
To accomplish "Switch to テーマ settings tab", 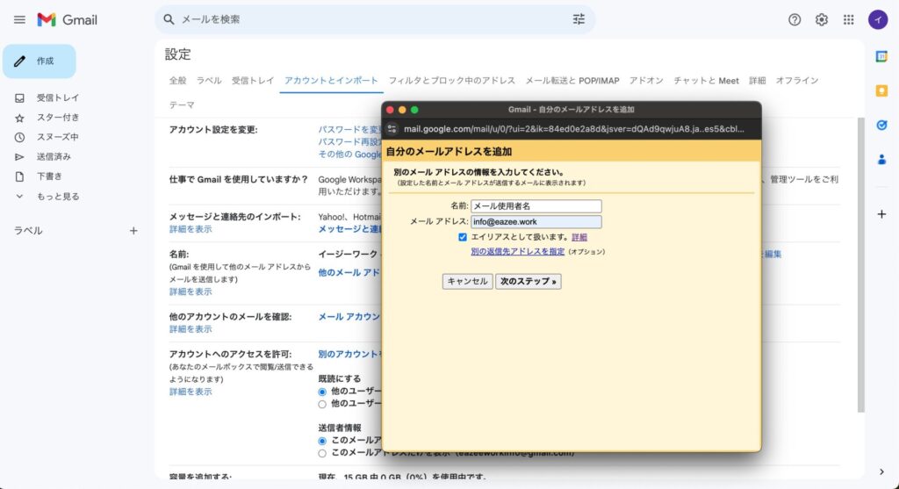I will pos(182,104).
